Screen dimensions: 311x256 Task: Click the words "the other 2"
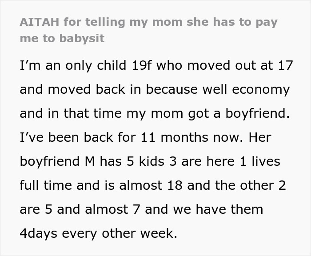[x=251, y=185]
